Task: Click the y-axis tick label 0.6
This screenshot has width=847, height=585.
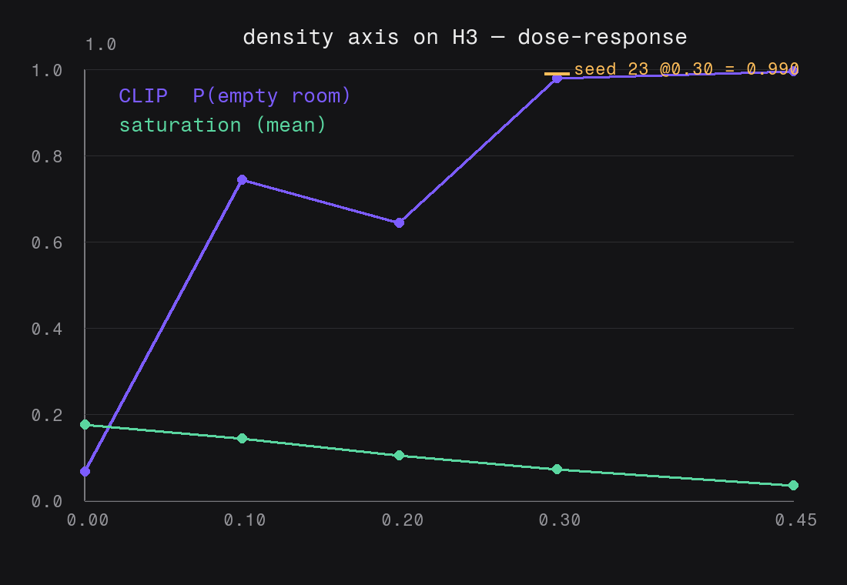Action: click(46, 243)
